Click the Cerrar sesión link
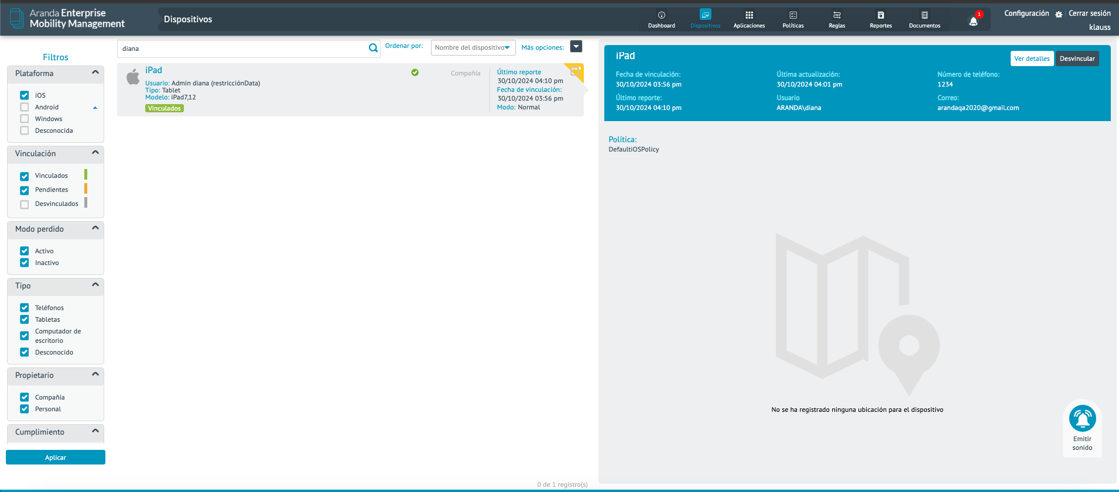1119x492 pixels. point(1089,13)
